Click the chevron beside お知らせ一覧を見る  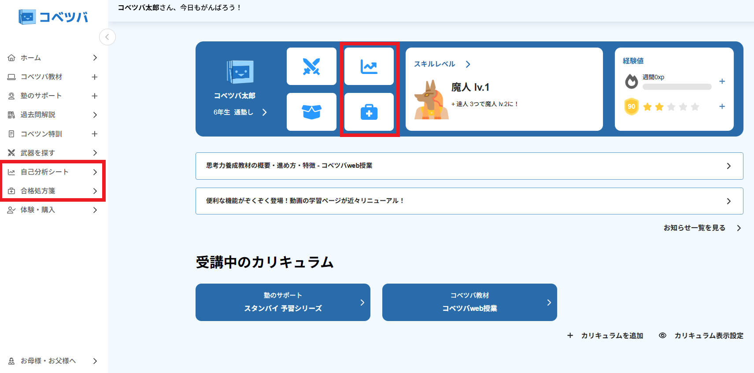pos(739,228)
